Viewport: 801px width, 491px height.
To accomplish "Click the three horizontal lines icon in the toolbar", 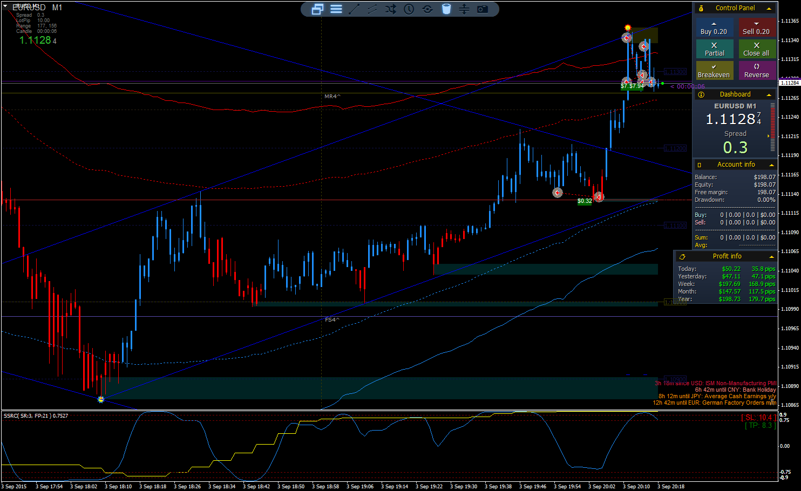I will tap(336, 9).
